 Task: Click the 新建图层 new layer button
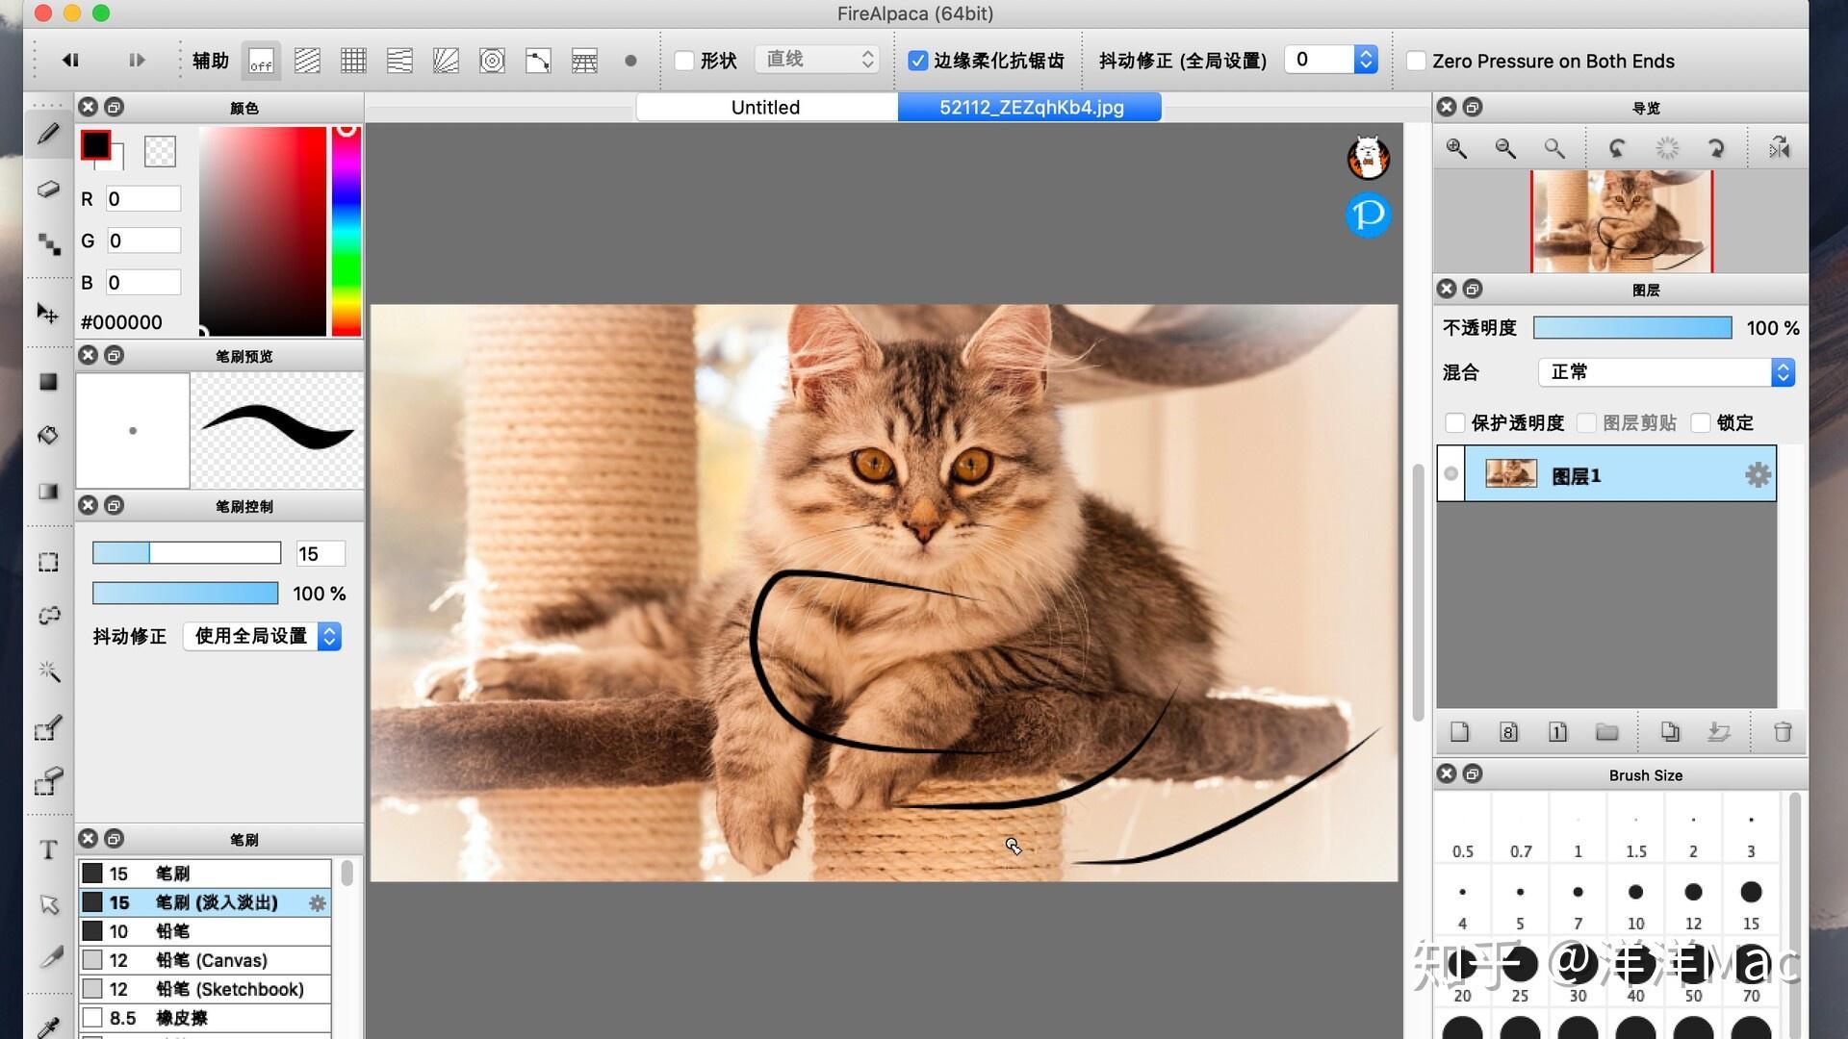pyautogui.click(x=1458, y=732)
